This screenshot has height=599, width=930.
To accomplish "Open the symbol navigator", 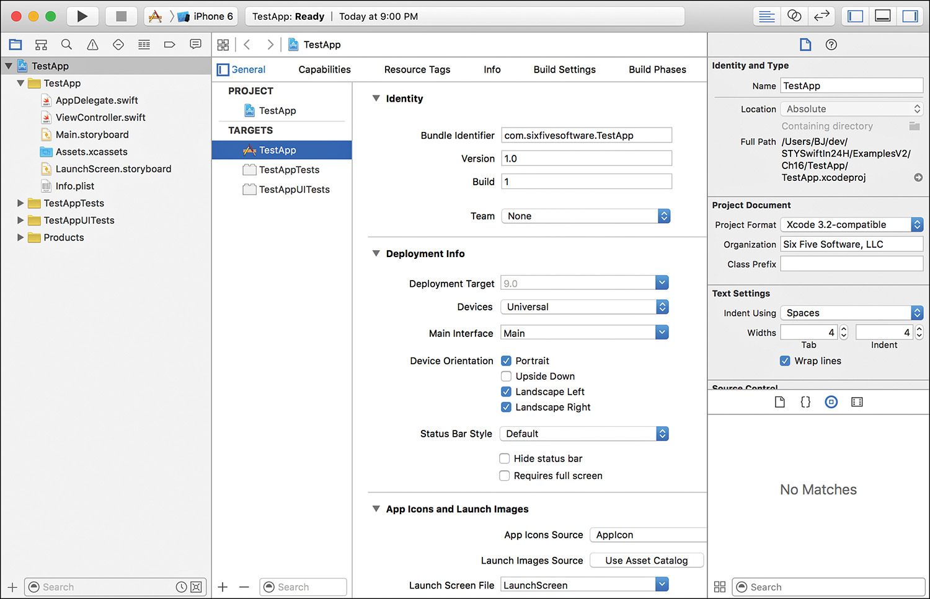I will coord(41,45).
